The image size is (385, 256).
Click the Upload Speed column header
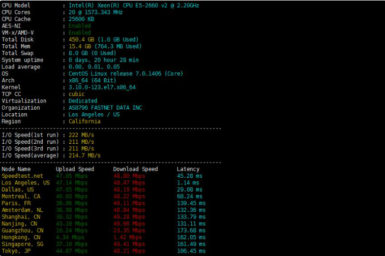(75, 169)
